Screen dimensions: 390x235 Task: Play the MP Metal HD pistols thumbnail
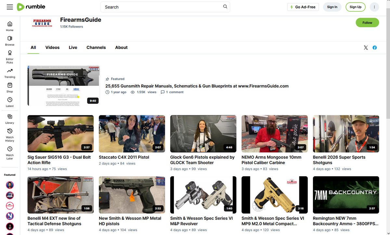[132, 195]
